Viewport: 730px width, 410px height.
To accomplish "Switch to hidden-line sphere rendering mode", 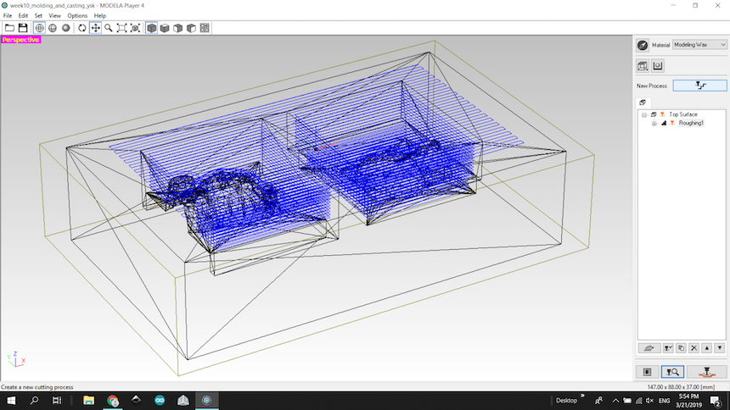I will pos(53,28).
